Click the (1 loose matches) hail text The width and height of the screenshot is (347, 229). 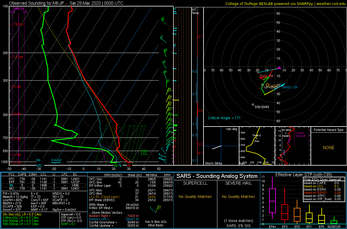point(238,220)
